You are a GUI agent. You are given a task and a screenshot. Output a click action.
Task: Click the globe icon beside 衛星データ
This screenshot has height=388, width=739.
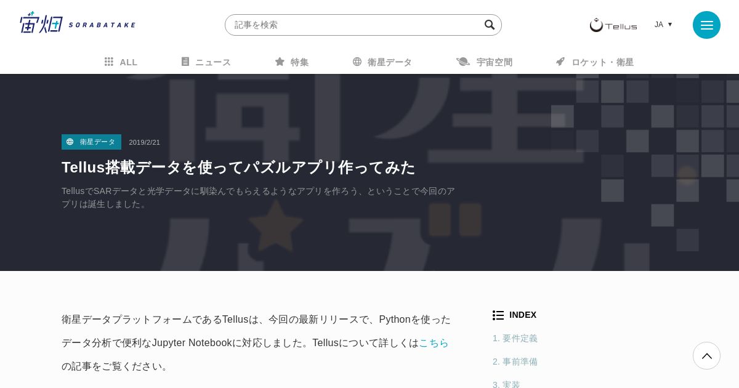pyautogui.click(x=357, y=62)
